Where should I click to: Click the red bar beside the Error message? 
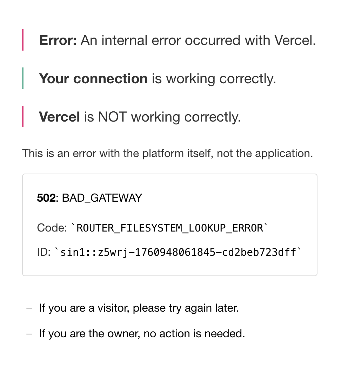(23, 40)
